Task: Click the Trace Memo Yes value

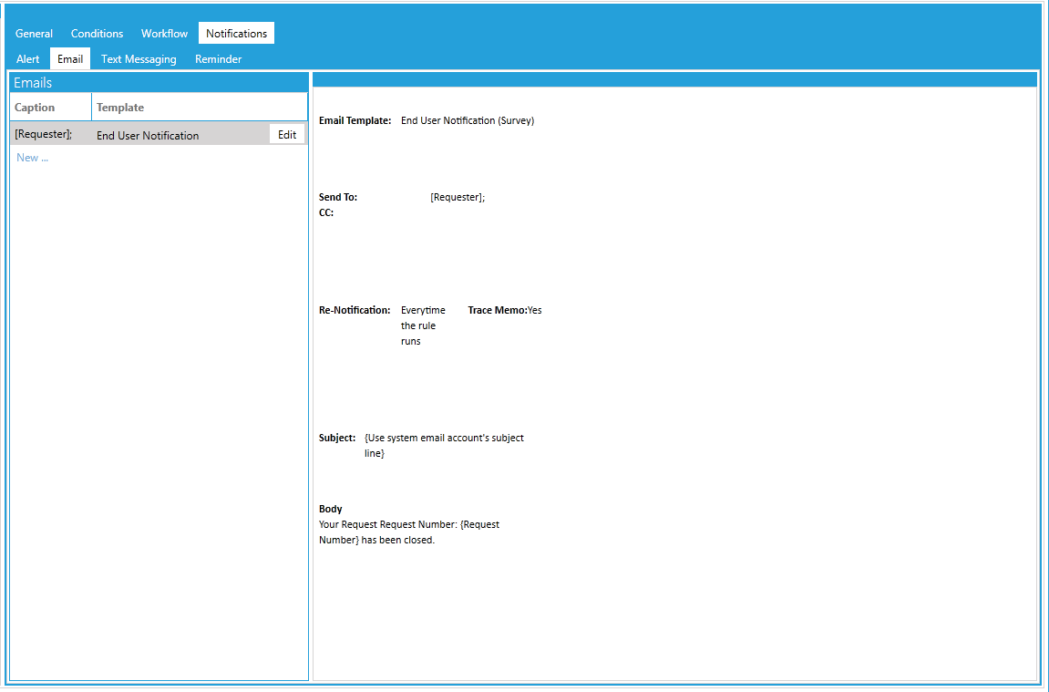Action: pyautogui.click(x=535, y=311)
